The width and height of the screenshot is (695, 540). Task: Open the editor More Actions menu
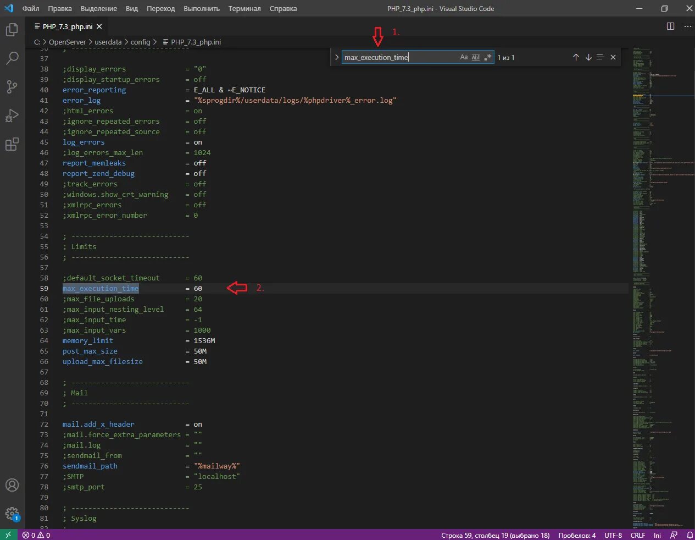point(687,26)
